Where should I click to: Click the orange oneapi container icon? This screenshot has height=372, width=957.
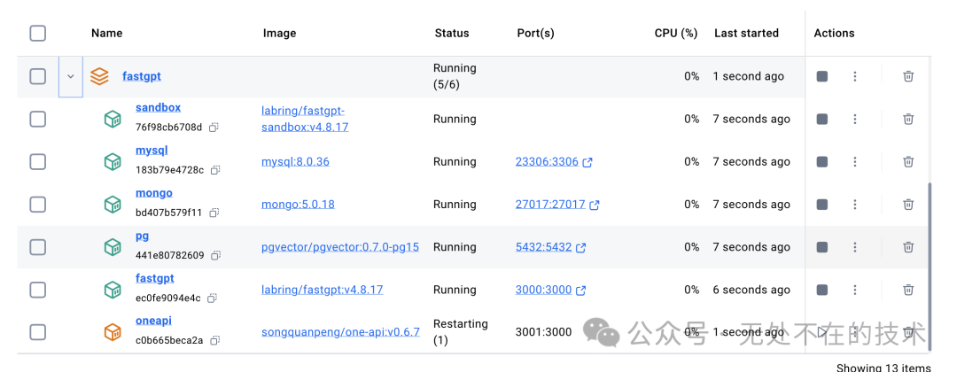pos(113,332)
